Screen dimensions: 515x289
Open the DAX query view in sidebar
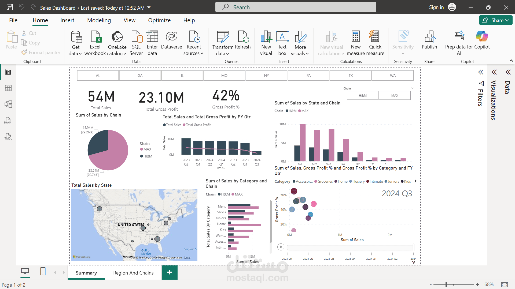pyautogui.click(x=8, y=120)
